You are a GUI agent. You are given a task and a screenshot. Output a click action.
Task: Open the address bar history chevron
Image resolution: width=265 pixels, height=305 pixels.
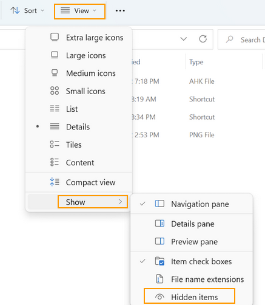click(184, 39)
